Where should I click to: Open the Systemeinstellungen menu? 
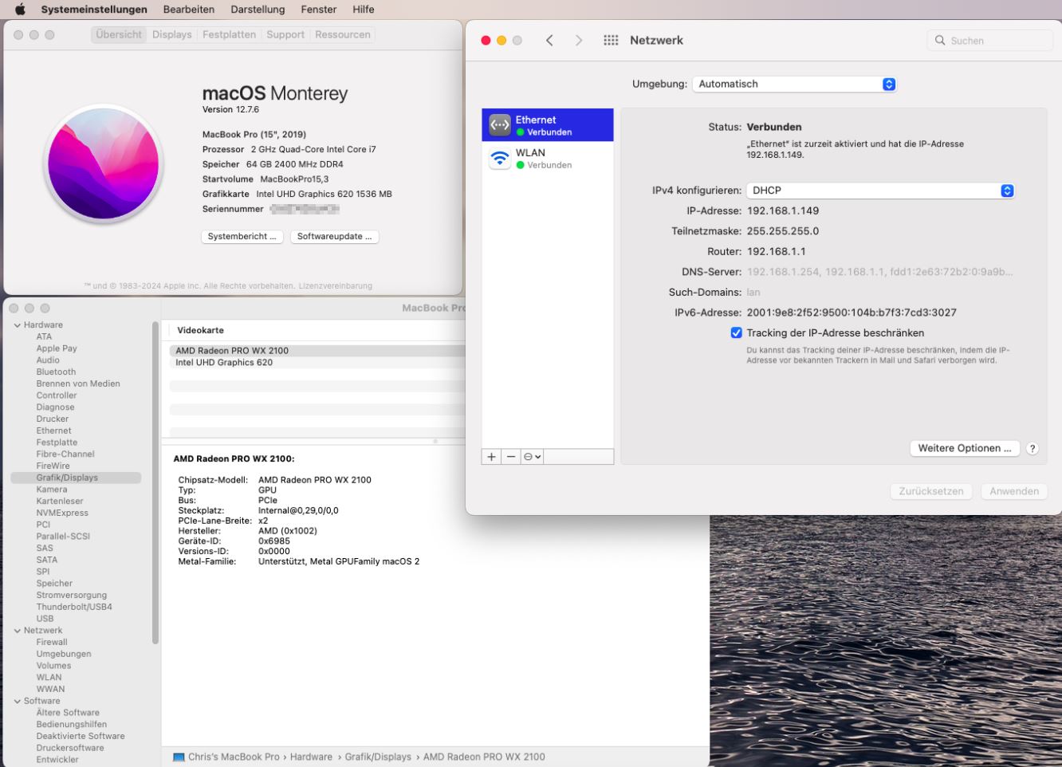94,10
